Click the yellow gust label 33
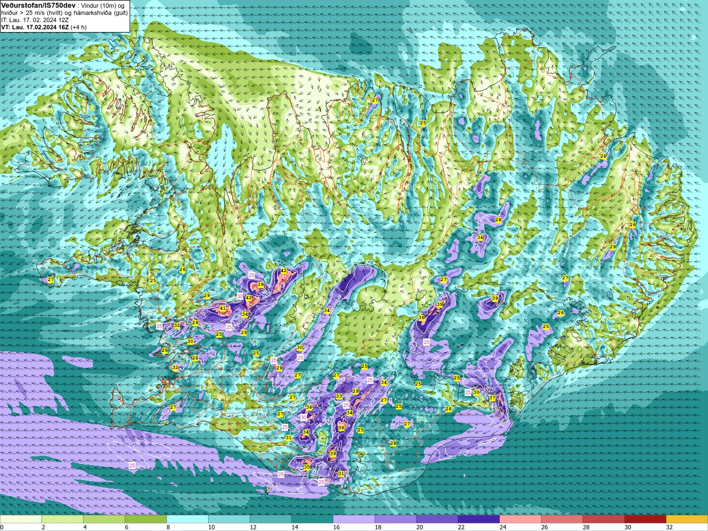The image size is (708, 531). tap(339, 397)
